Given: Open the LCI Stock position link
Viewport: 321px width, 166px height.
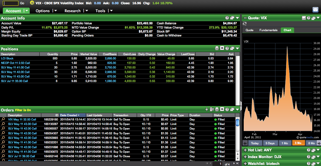Looking at the screenshot, I should [x=7, y=59].
